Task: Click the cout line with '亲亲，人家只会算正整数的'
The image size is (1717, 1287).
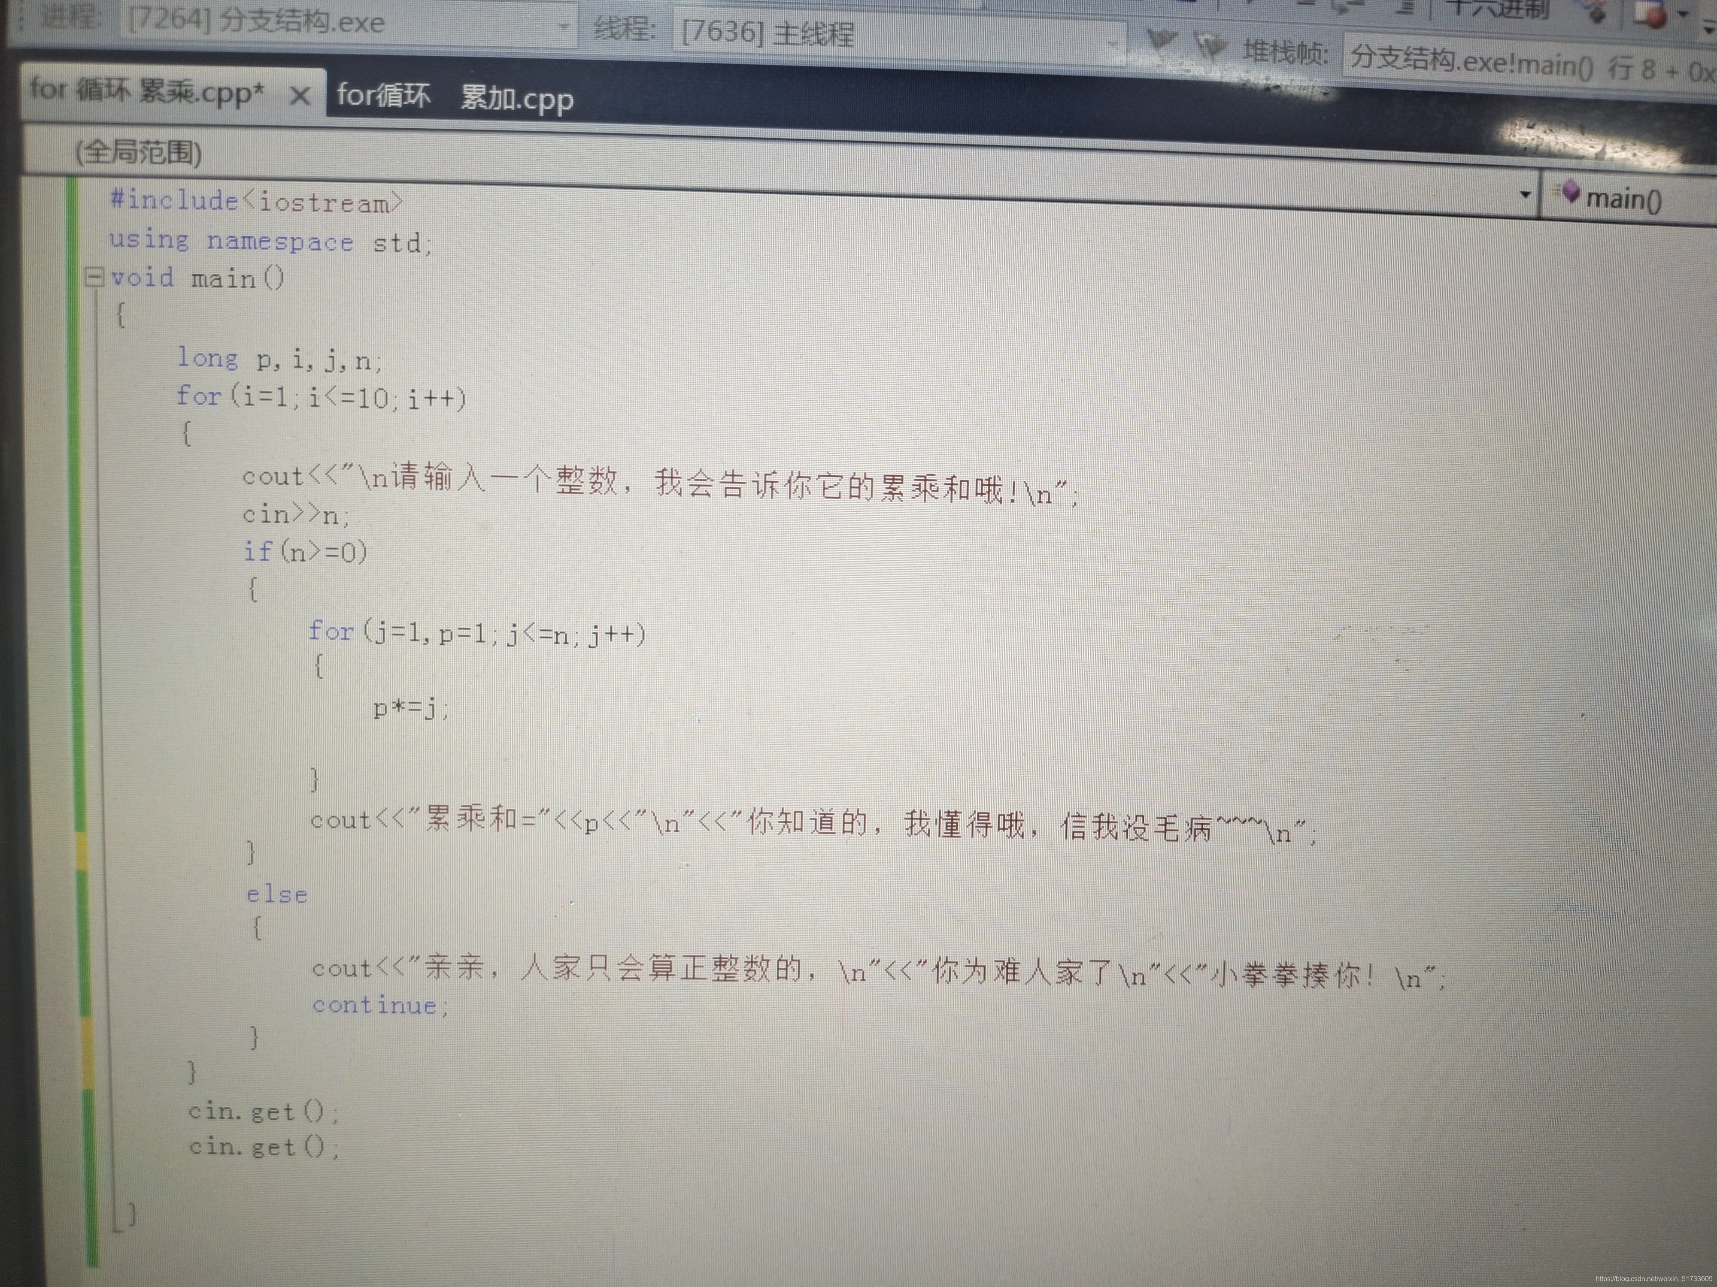Action: click(x=879, y=972)
